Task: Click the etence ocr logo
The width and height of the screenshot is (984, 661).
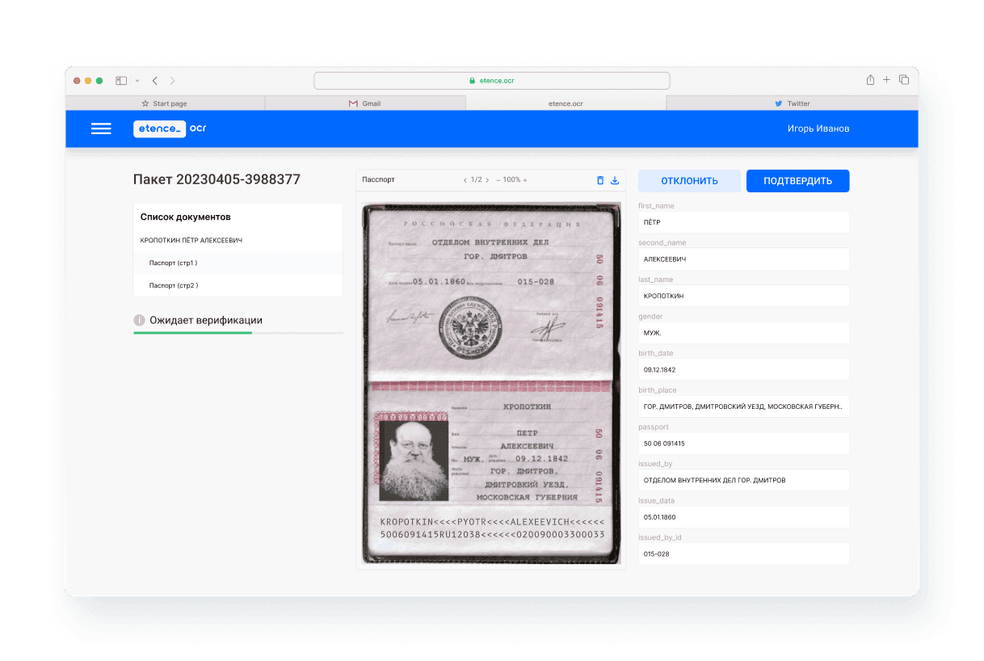Action: (x=170, y=128)
